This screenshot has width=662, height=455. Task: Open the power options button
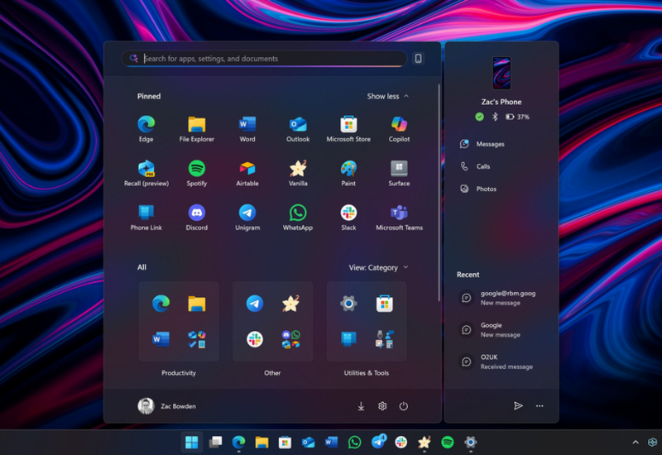pos(404,406)
